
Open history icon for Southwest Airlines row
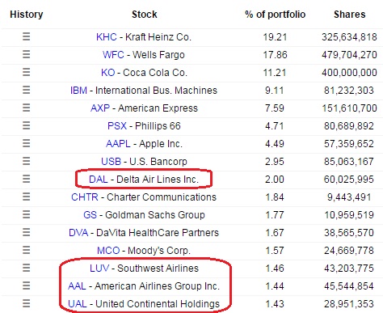click(26, 268)
